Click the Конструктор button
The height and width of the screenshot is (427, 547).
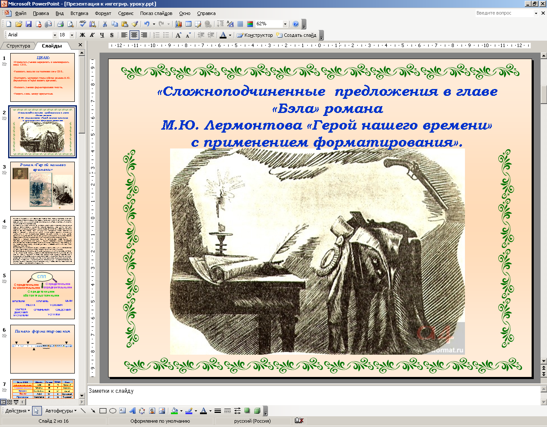pyautogui.click(x=255, y=35)
